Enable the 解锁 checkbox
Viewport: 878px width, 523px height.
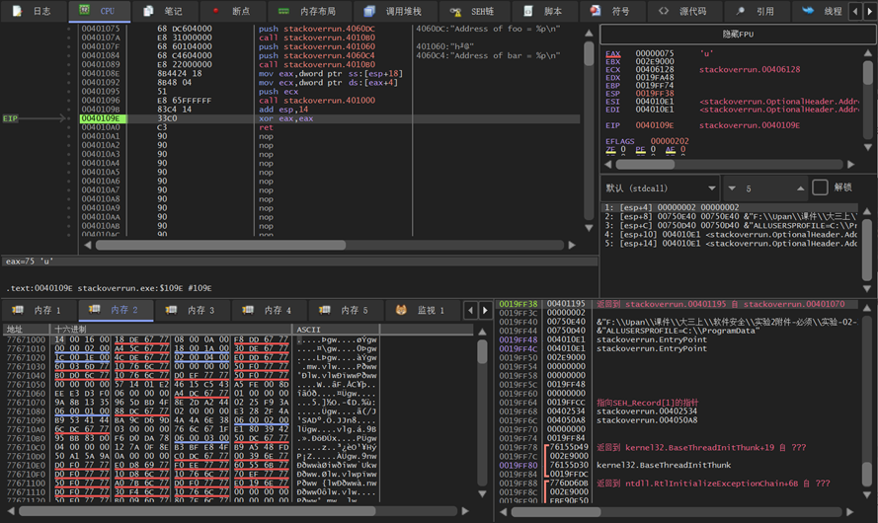click(x=820, y=187)
